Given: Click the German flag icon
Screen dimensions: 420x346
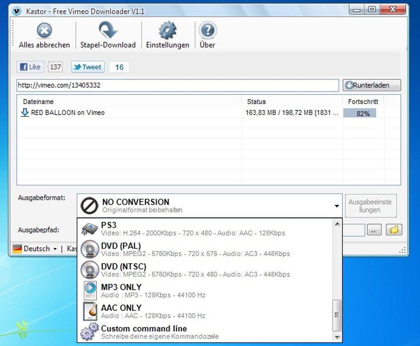Looking at the screenshot, I should (17, 249).
